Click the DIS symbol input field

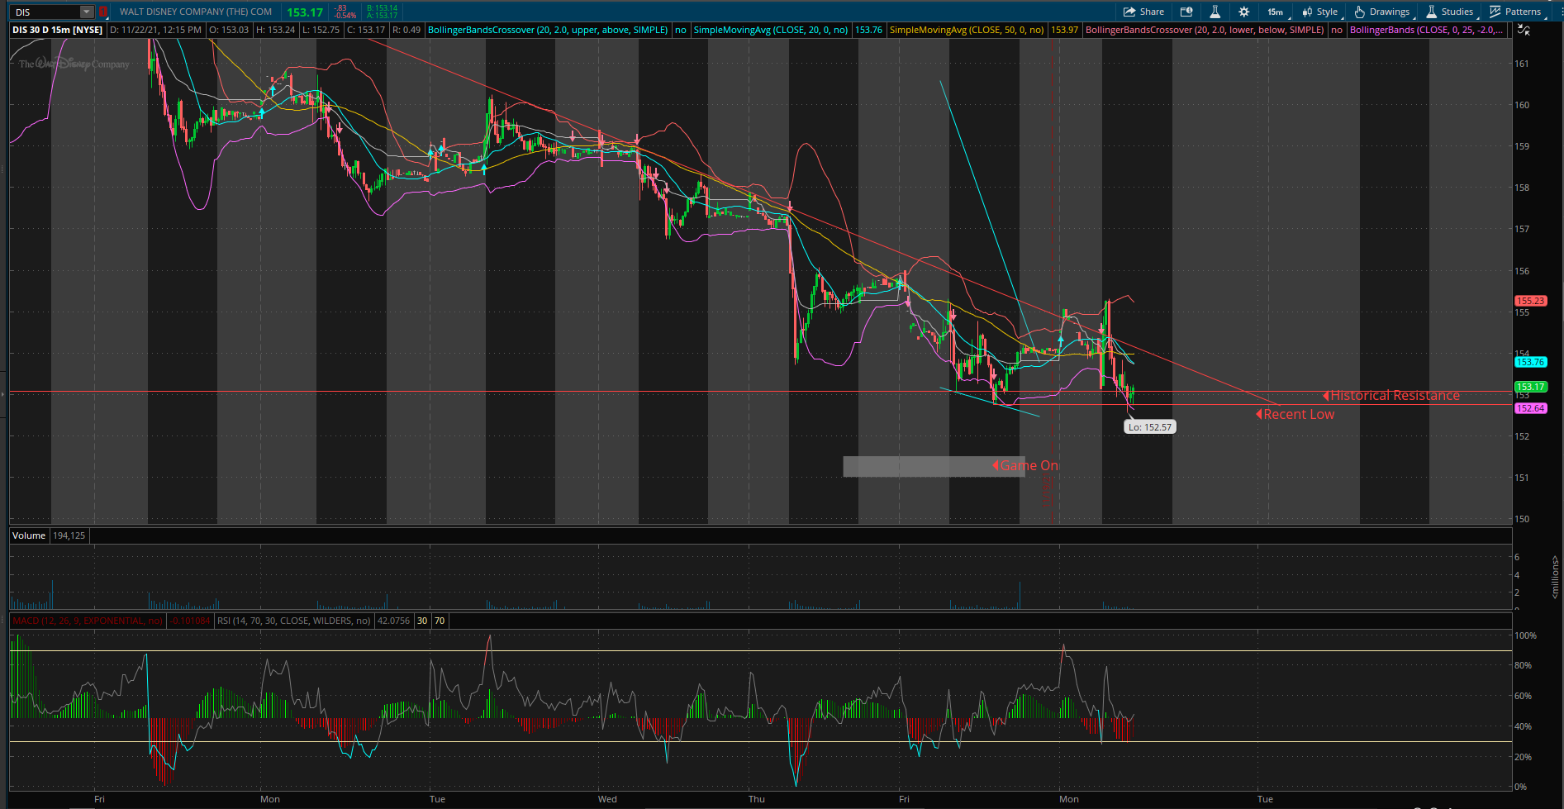point(46,12)
